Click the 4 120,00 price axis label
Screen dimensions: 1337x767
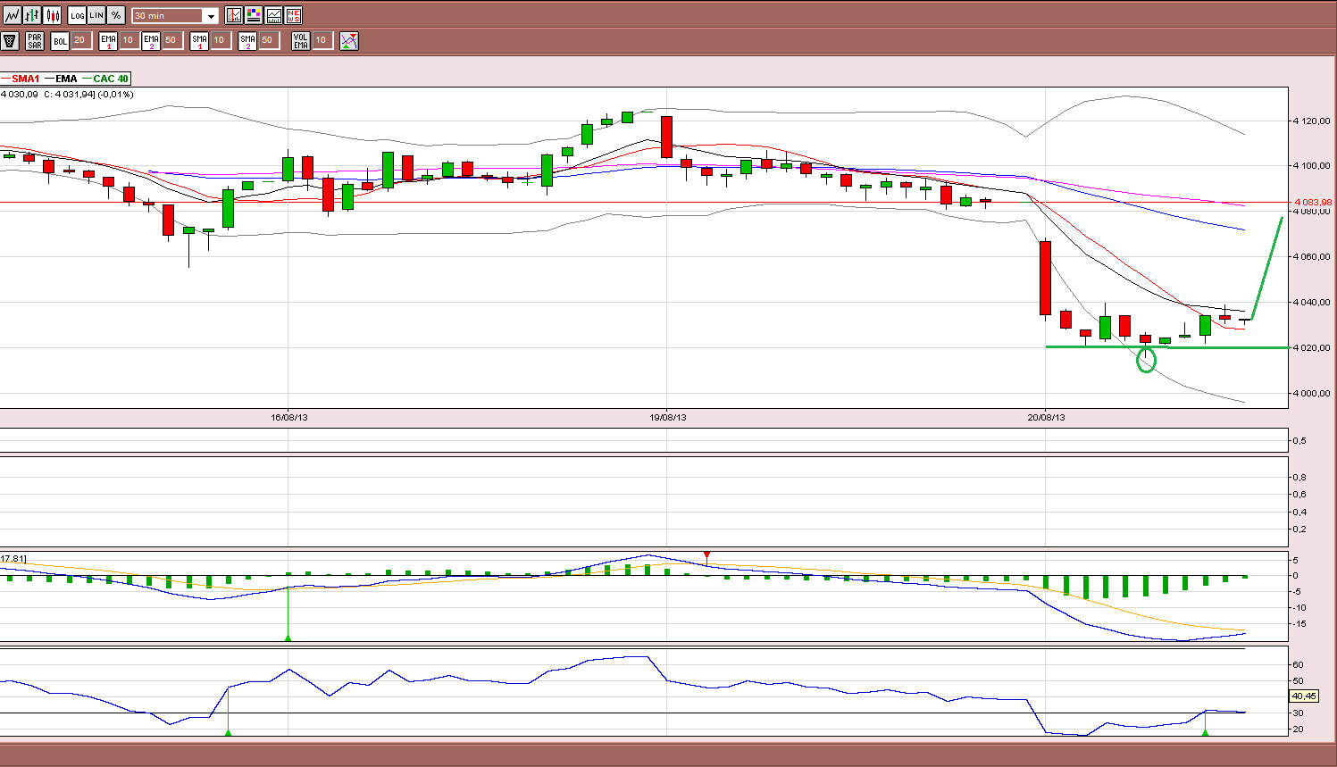(x=1313, y=121)
